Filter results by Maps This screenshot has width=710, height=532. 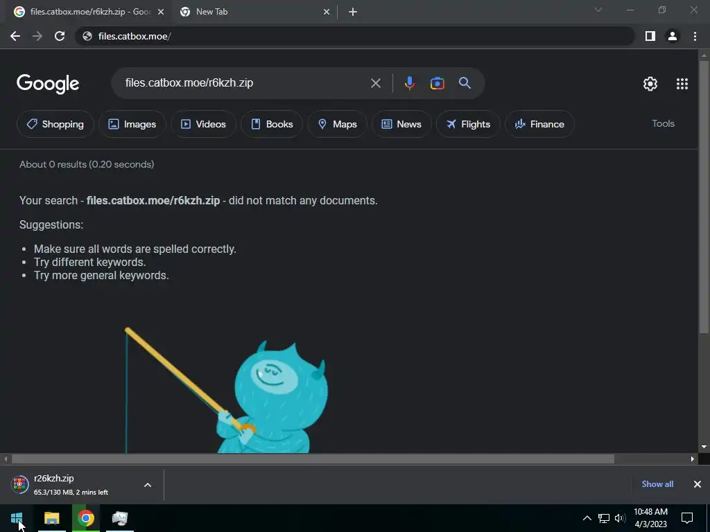click(x=338, y=124)
